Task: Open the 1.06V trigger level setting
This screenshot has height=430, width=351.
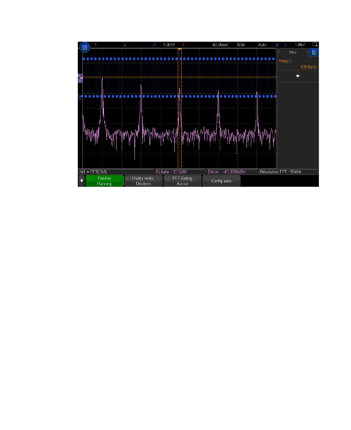Action: tap(300, 45)
